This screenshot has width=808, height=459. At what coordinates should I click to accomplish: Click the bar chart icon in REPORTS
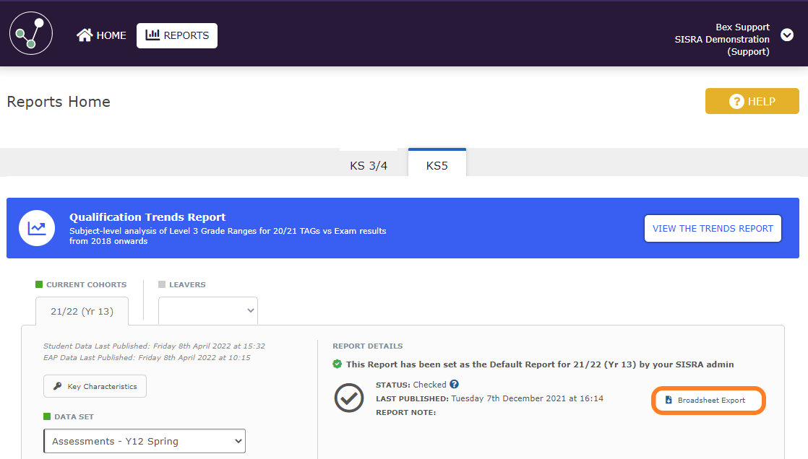152,35
